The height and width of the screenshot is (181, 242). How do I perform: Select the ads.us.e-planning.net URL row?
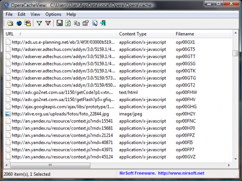pyautogui.click(x=63, y=42)
